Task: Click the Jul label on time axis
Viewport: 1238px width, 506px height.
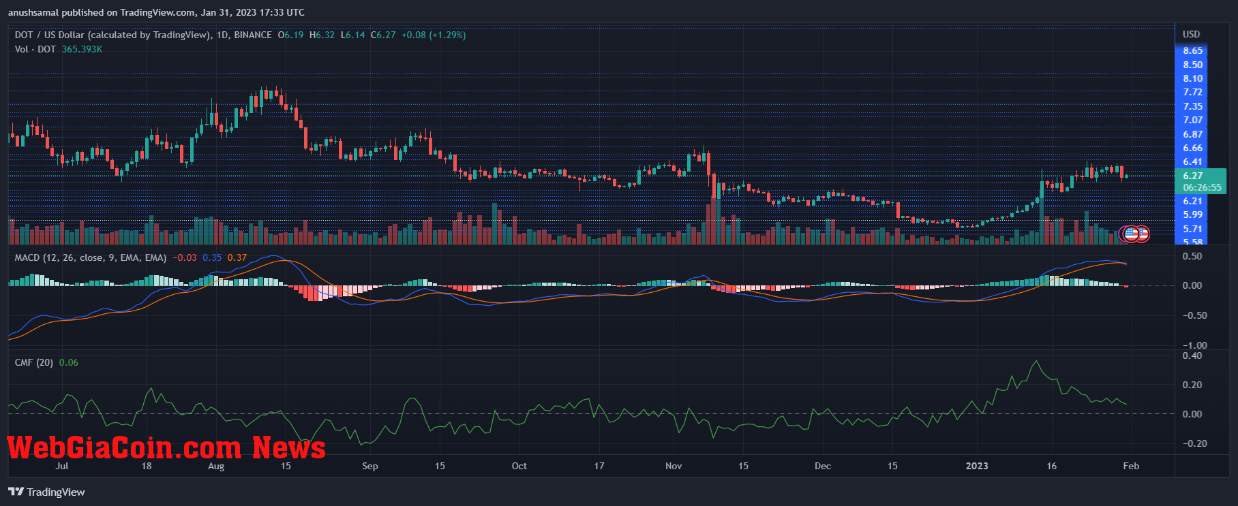Action: [x=62, y=466]
